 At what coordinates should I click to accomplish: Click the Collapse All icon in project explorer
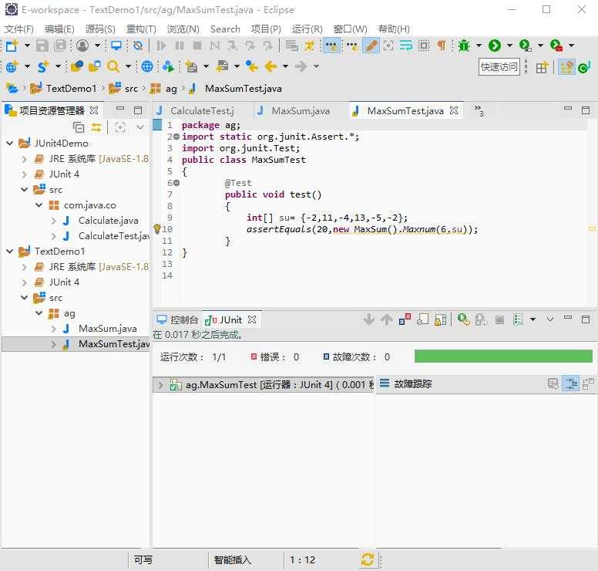[x=79, y=127]
